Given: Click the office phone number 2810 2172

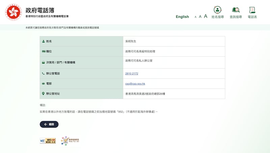Looking at the screenshot, I should (132, 73).
